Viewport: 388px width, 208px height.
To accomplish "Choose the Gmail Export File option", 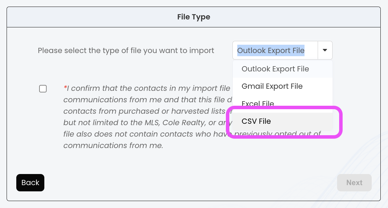I will point(272,86).
